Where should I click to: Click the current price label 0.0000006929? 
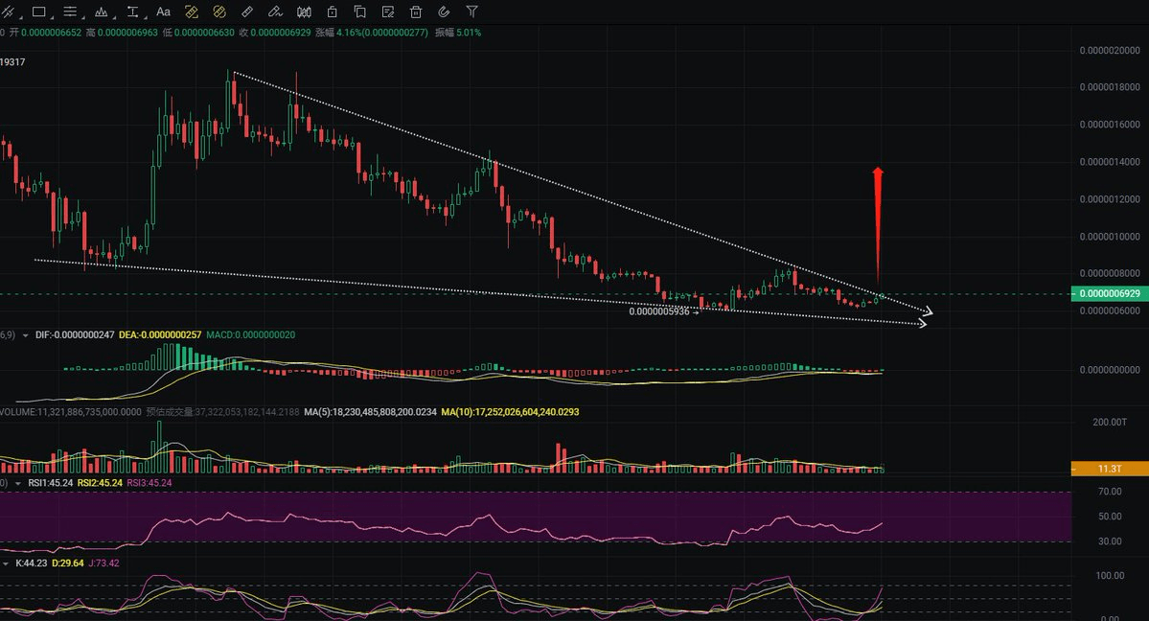(x=1110, y=293)
